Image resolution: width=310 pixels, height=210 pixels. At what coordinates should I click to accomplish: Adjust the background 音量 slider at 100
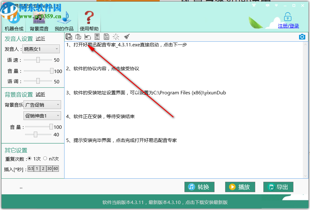pos(51,127)
